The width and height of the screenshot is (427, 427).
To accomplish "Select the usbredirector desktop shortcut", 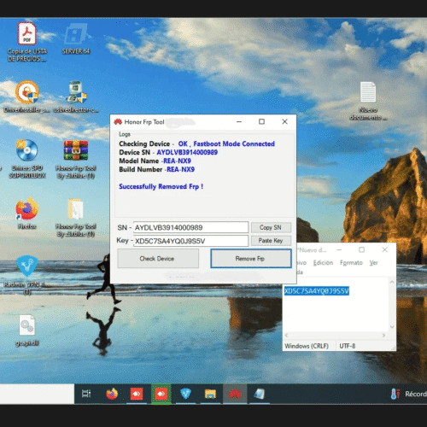I will click(76, 92).
